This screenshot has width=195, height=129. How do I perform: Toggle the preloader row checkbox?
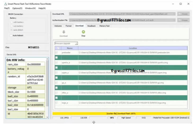point(56,53)
